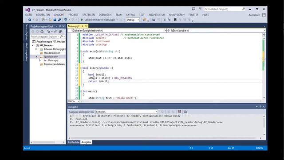Toggle word wrap in the Ausgabe toolbar
This screenshot has height=160, width=284.
click(x=185, y=112)
